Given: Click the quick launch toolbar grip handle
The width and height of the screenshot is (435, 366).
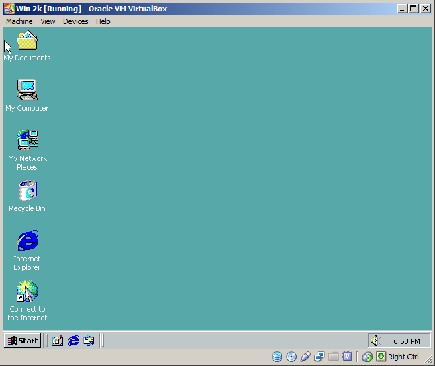Looking at the screenshot, I should [46, 341].
